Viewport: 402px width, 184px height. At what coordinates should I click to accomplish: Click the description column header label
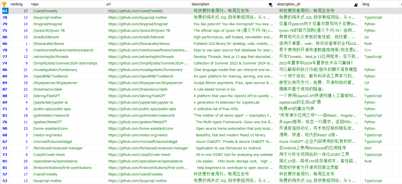coord(200,4)
